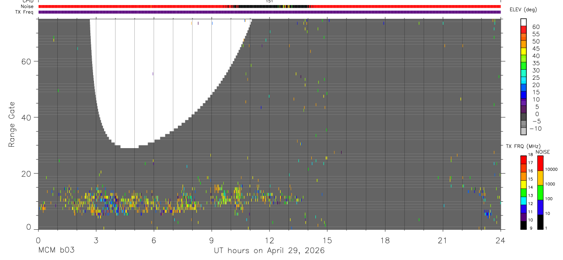The height and width of the screenshot is (260, 563).
Task: Click the x-axis tick label '24'
Action: tap(500, 240)
